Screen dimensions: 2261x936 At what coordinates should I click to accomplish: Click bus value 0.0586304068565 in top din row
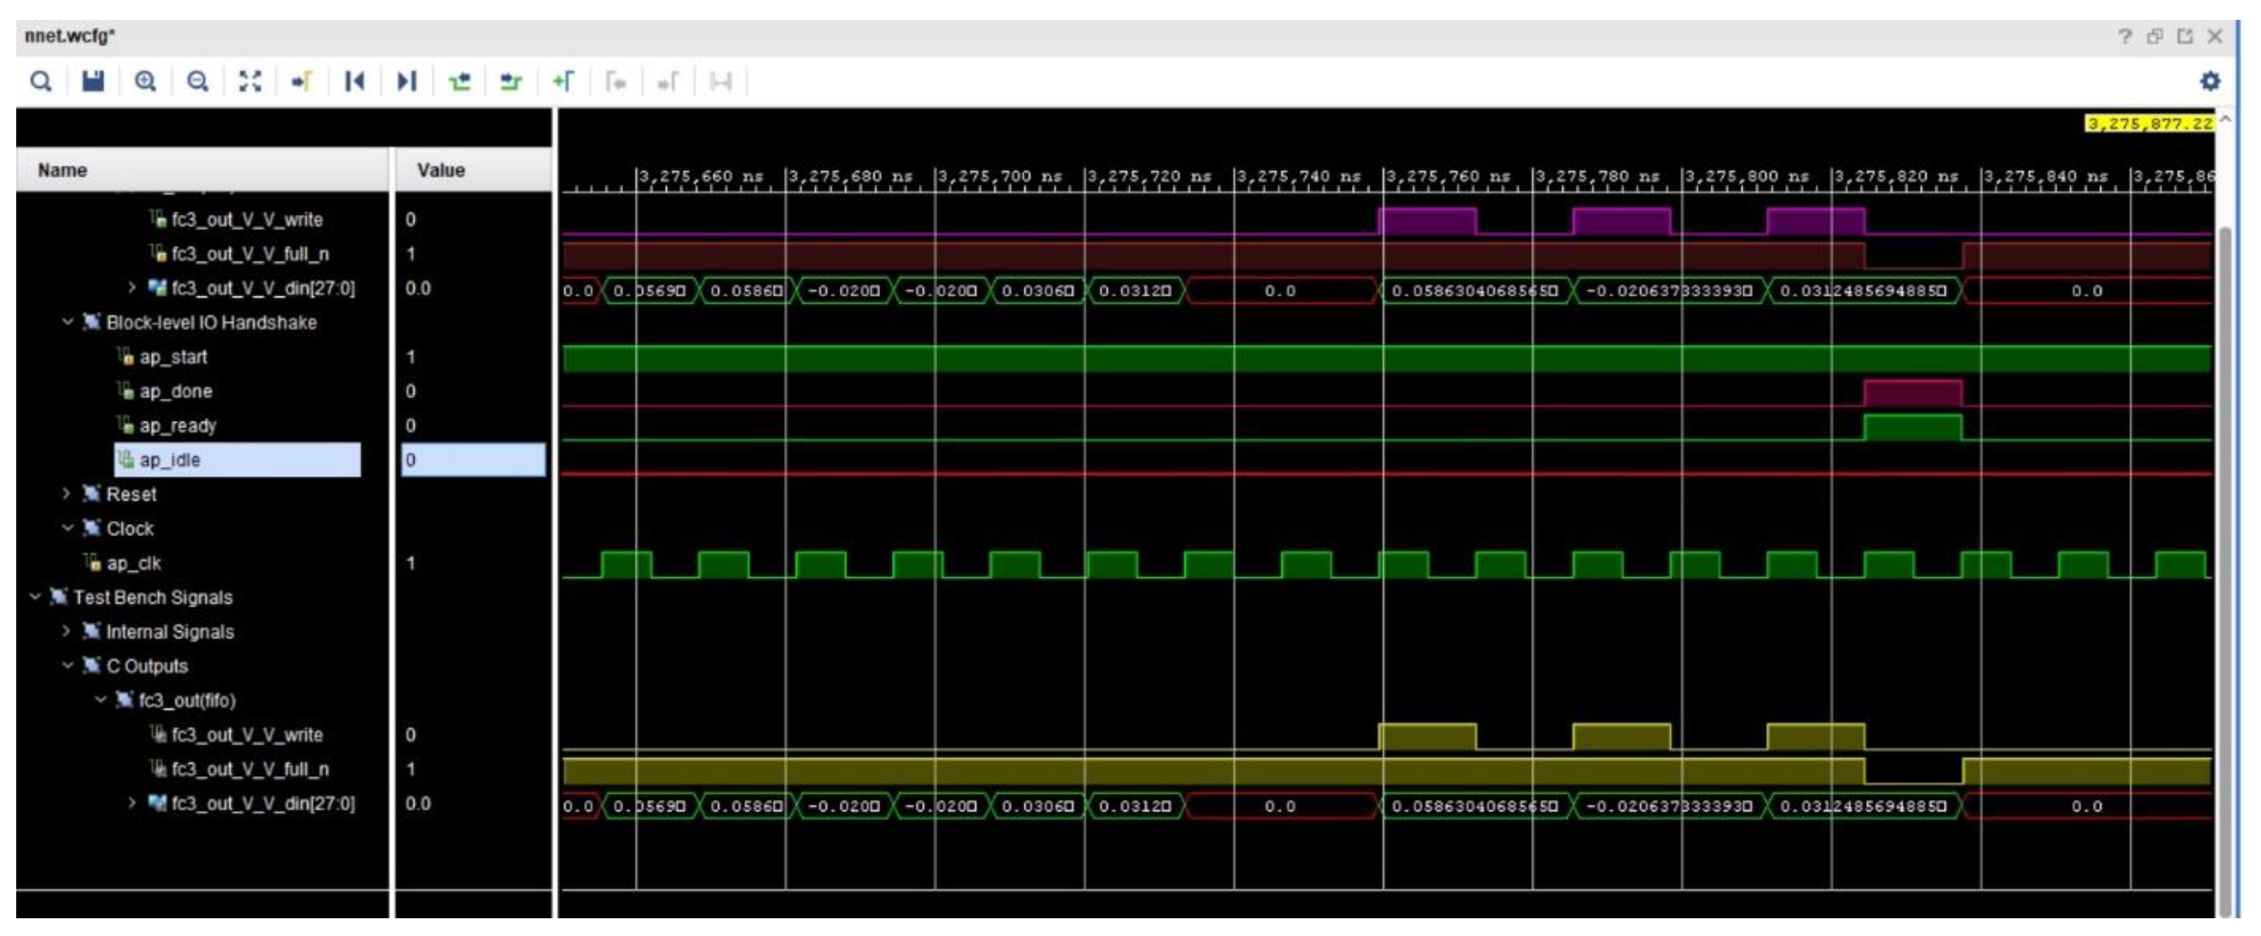click(1475, 290)
